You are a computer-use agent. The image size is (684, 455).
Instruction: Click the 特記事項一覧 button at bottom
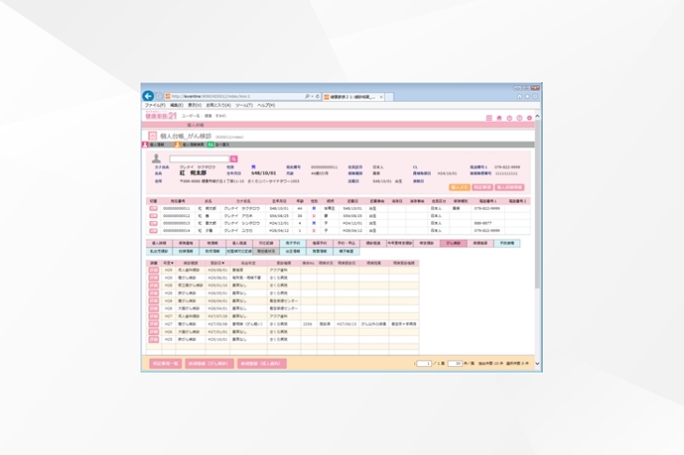(163, 363)
